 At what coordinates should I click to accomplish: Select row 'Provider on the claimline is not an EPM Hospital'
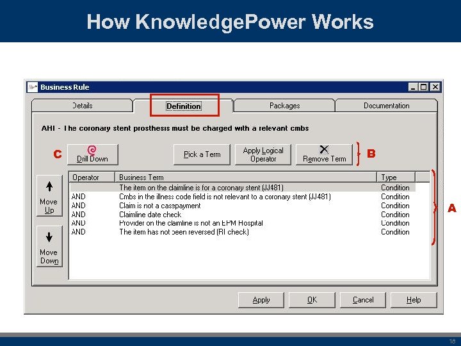click(243, 223)
